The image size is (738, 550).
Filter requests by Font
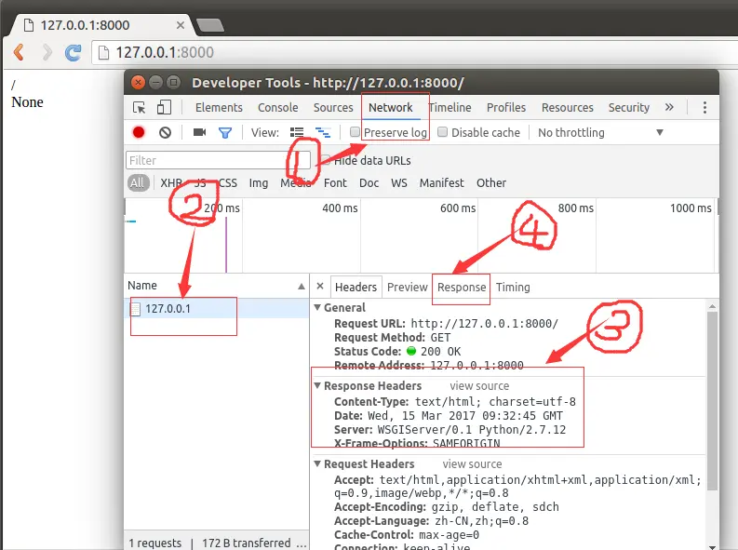[x=335, y=183]
